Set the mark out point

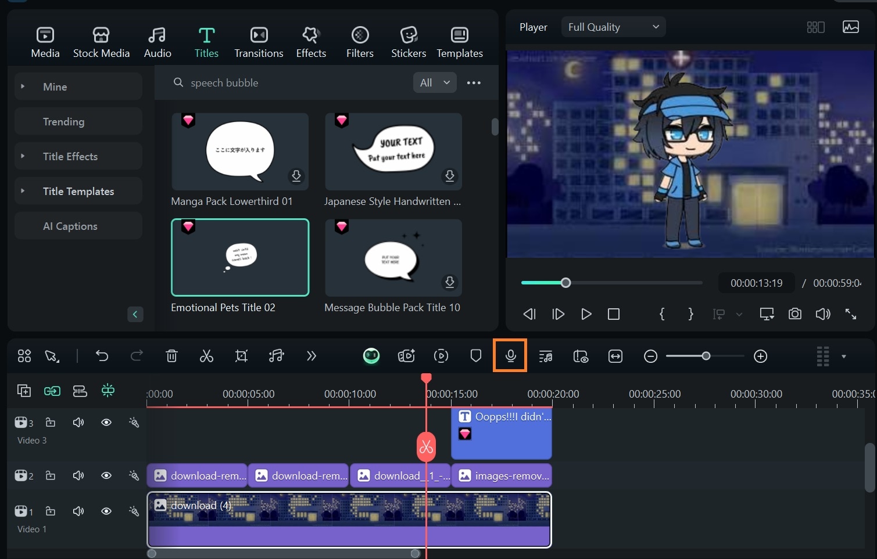tap(690, 314)
